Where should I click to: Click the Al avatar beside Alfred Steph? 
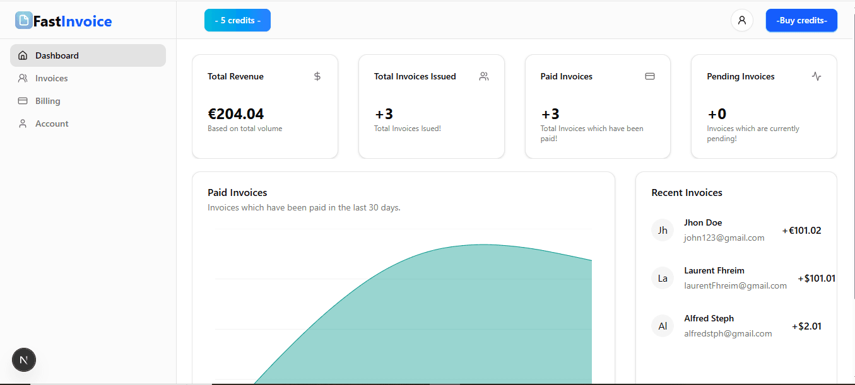pos(663,326)
